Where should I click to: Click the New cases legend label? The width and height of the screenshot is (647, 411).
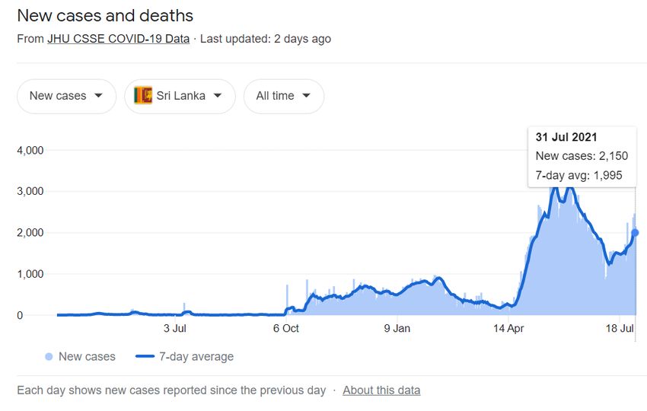tap(87, 356)
